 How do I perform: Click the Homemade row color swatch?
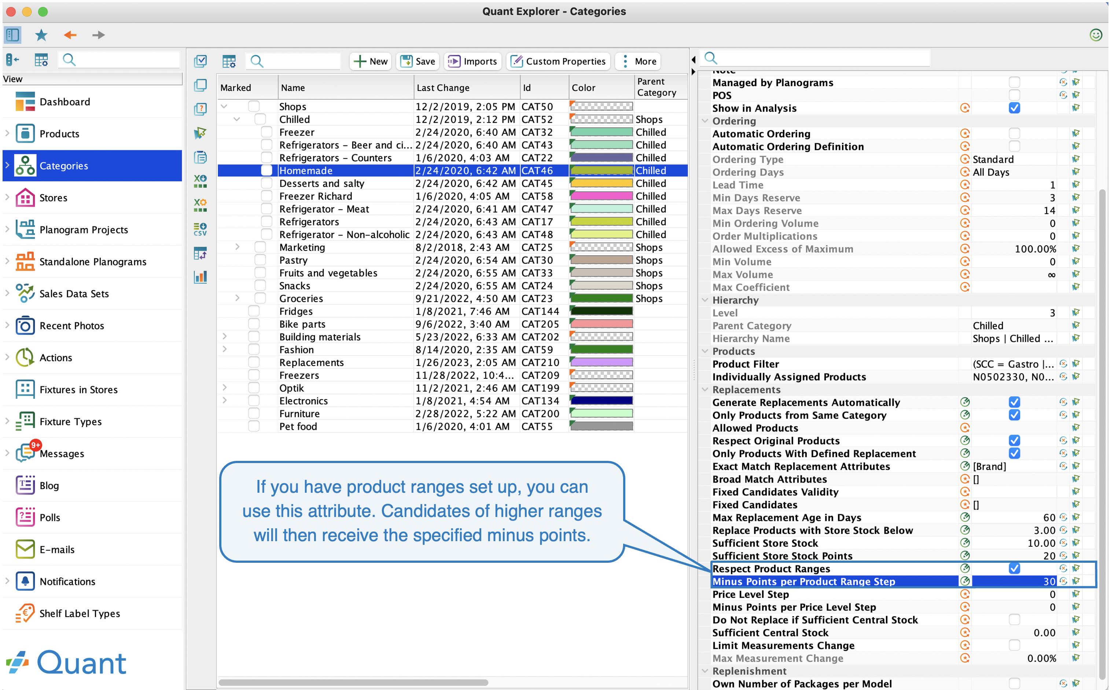click(x=602, y=170)
